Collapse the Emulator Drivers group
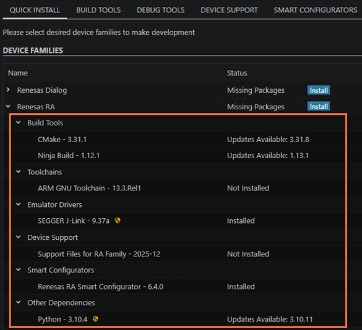The width and height of the screenshot is (362, 330). pyautogui.click(x=19, y=205)
